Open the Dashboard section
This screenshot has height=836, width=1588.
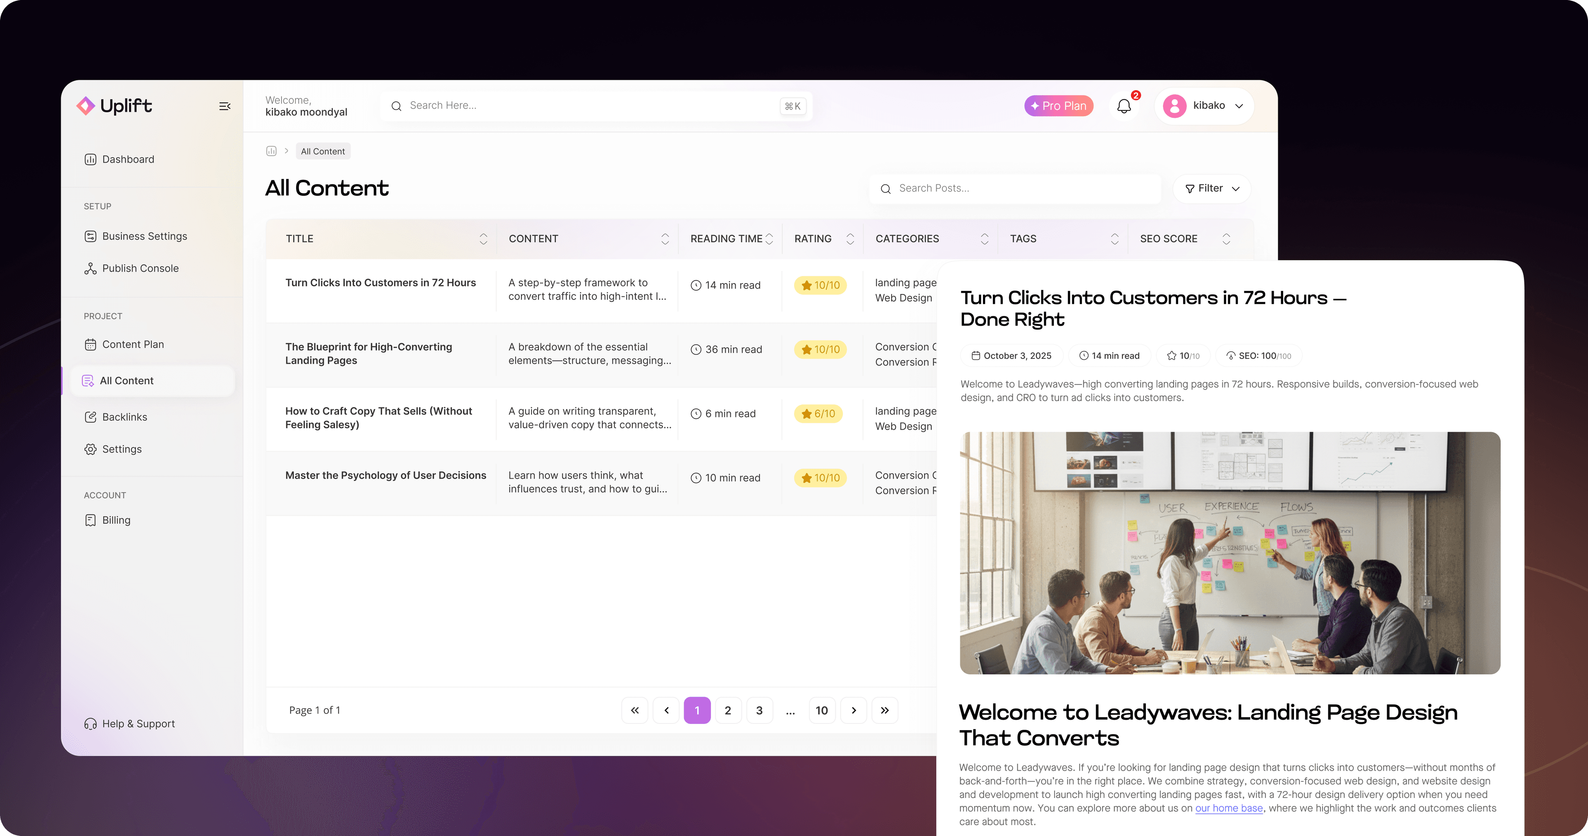click(127, 159)
